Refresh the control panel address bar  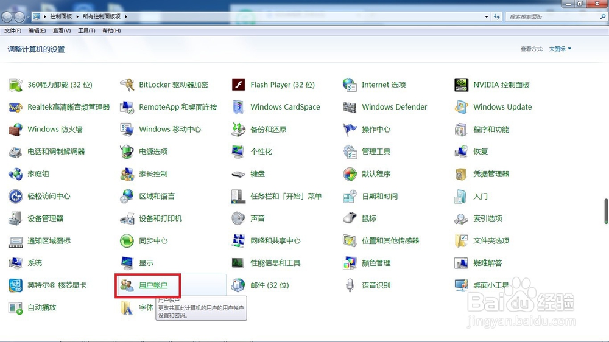[496, 16]
